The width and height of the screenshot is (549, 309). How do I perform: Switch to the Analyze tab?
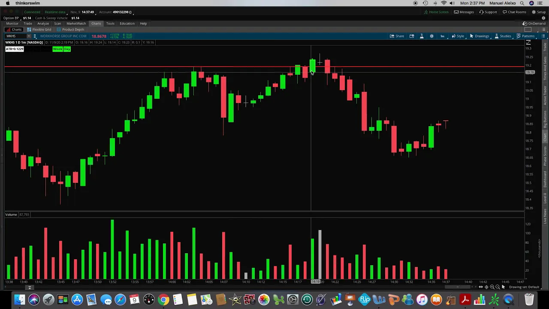(43, 24)
